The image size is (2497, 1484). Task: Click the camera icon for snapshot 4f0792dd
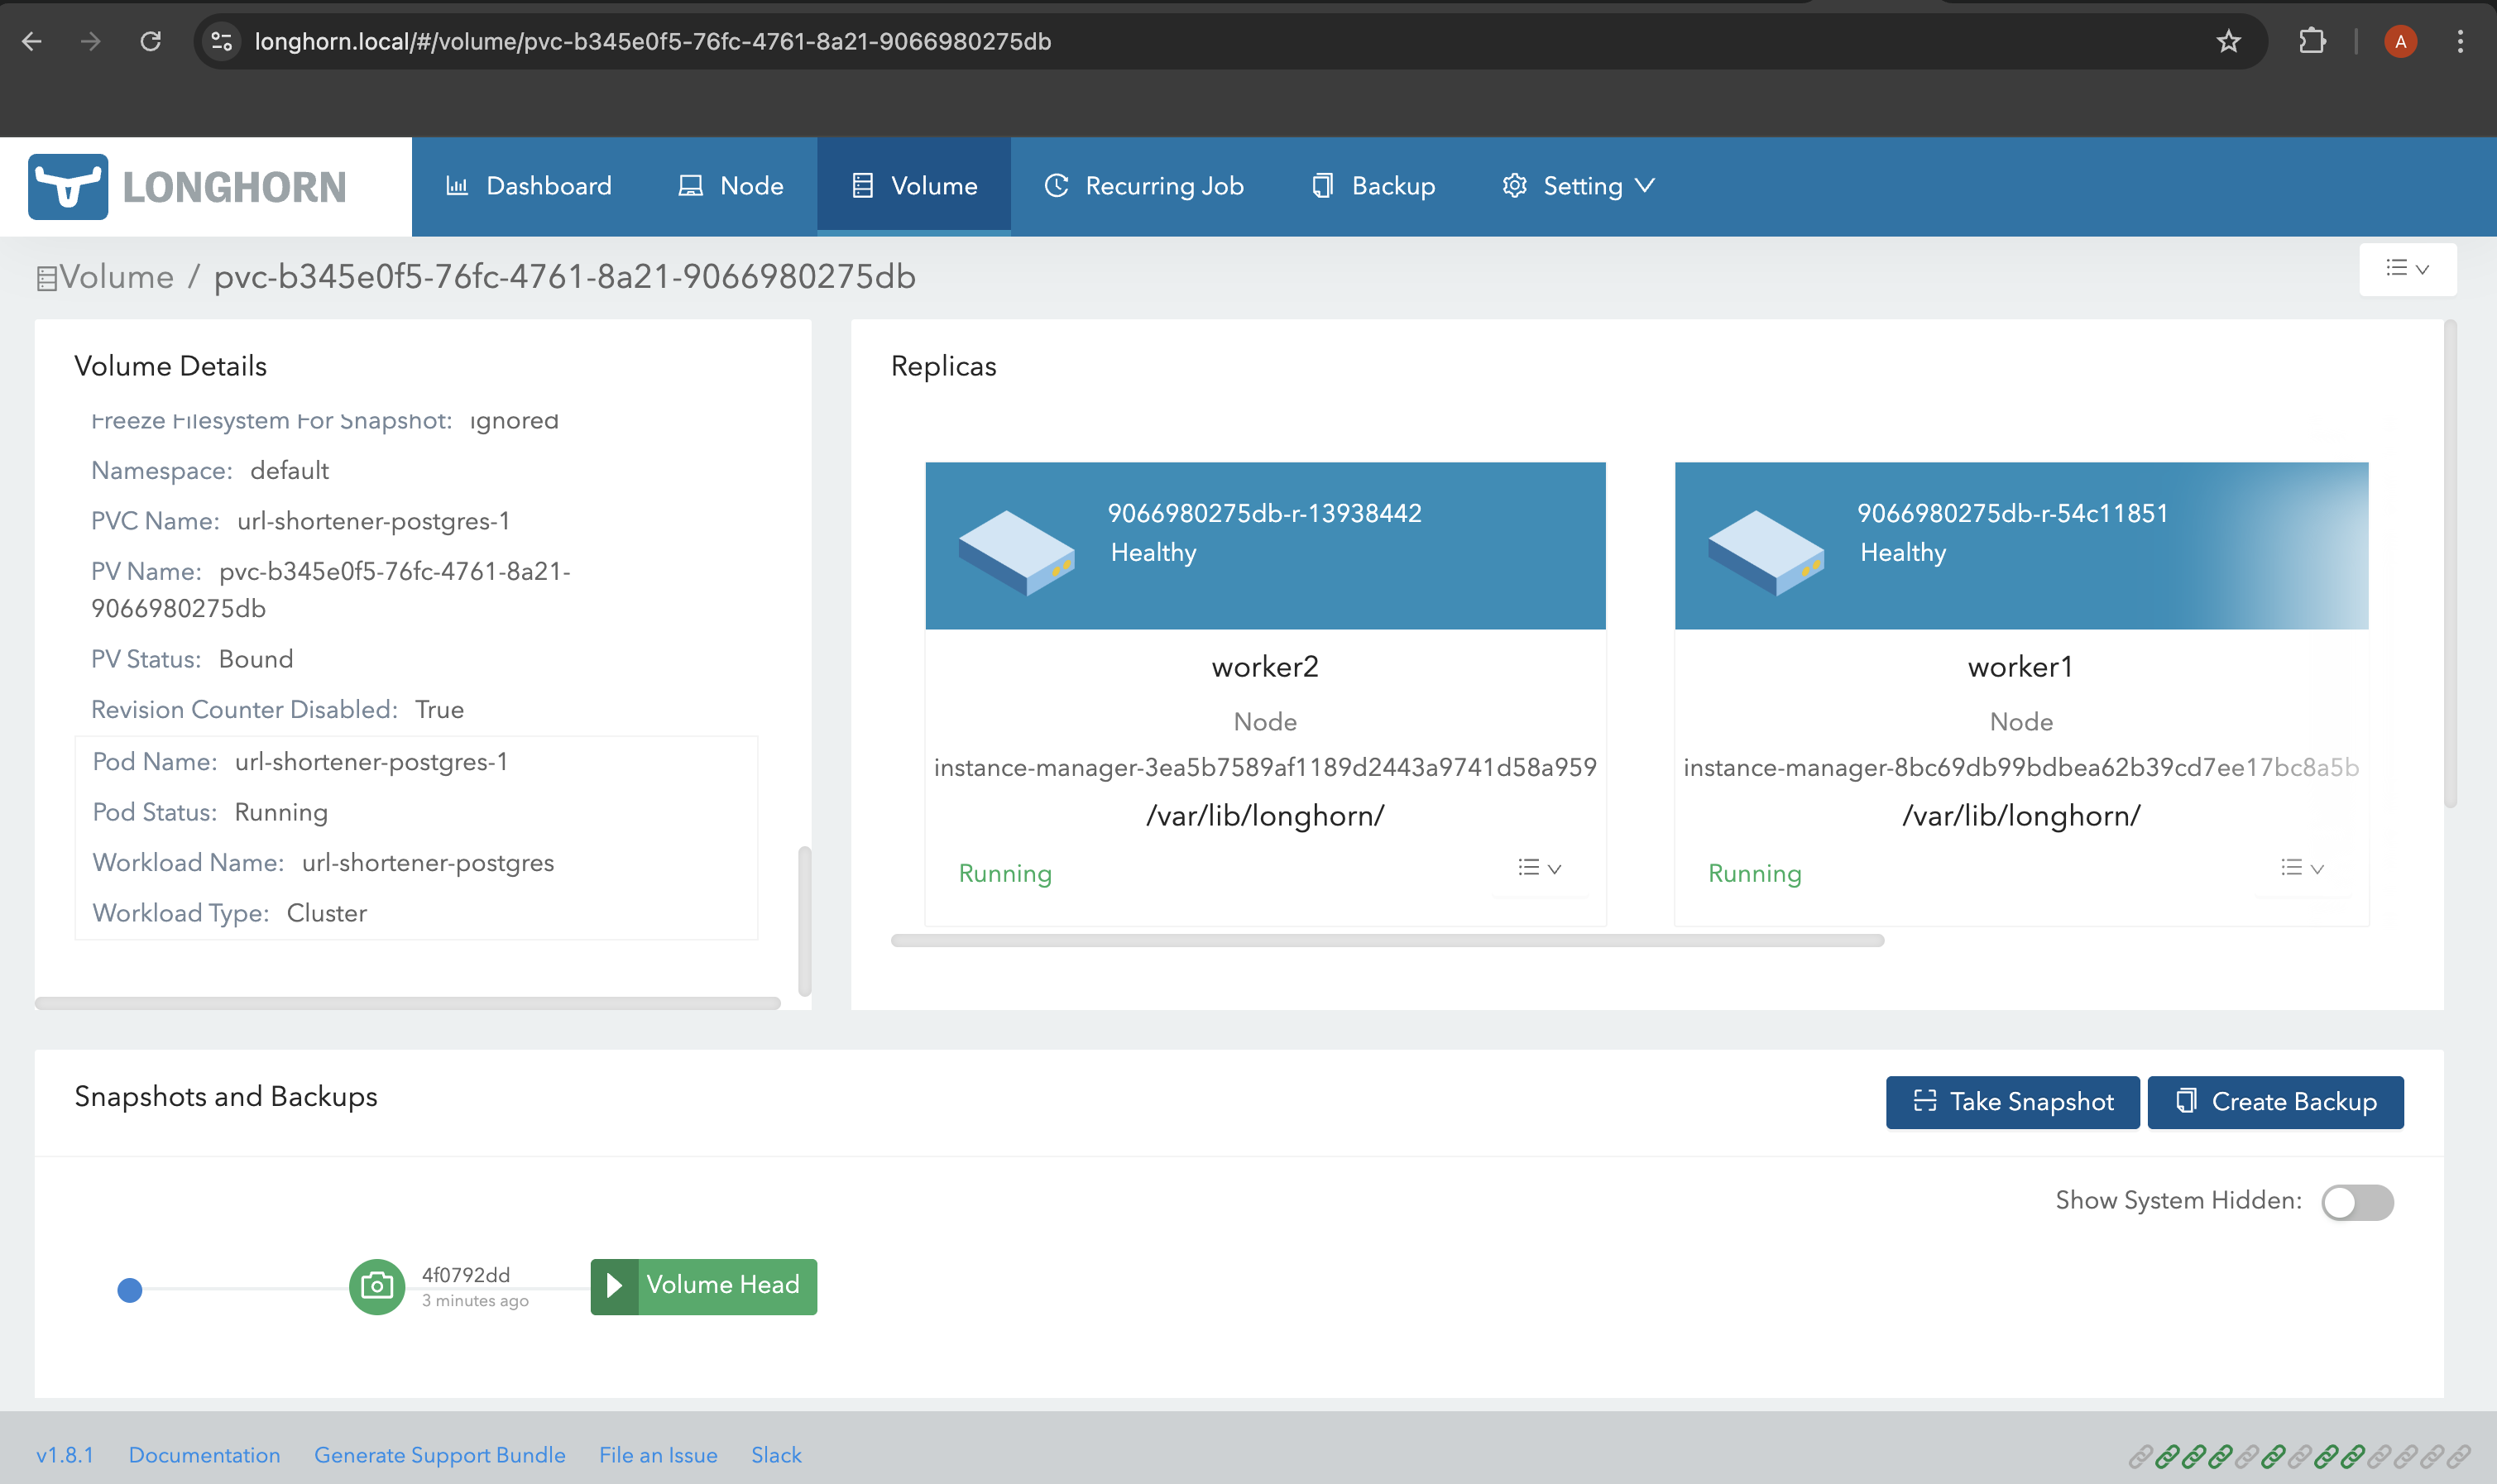coord(377,1286)
